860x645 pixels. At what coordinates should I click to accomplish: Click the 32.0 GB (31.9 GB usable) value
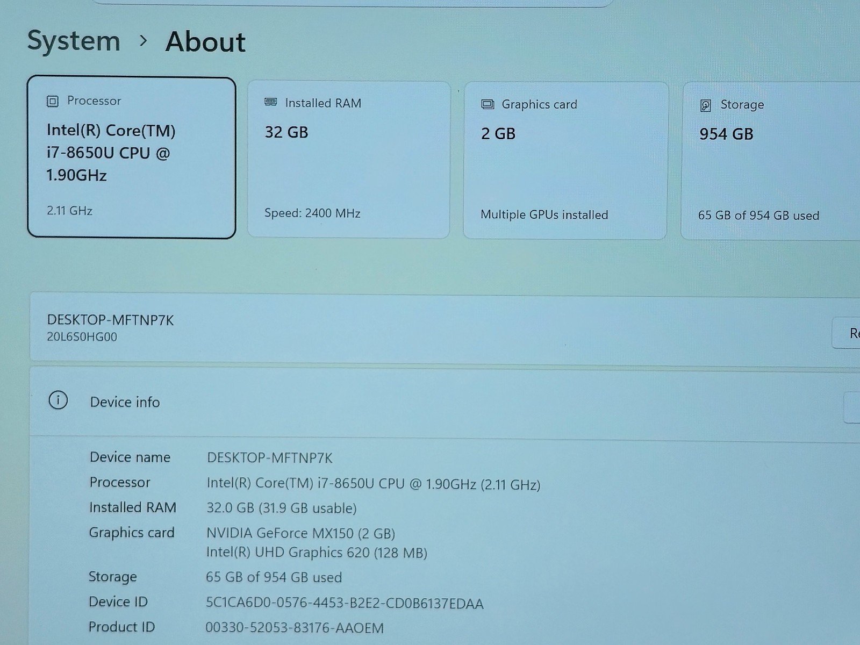pyautogui.click(x=282, y=508)
